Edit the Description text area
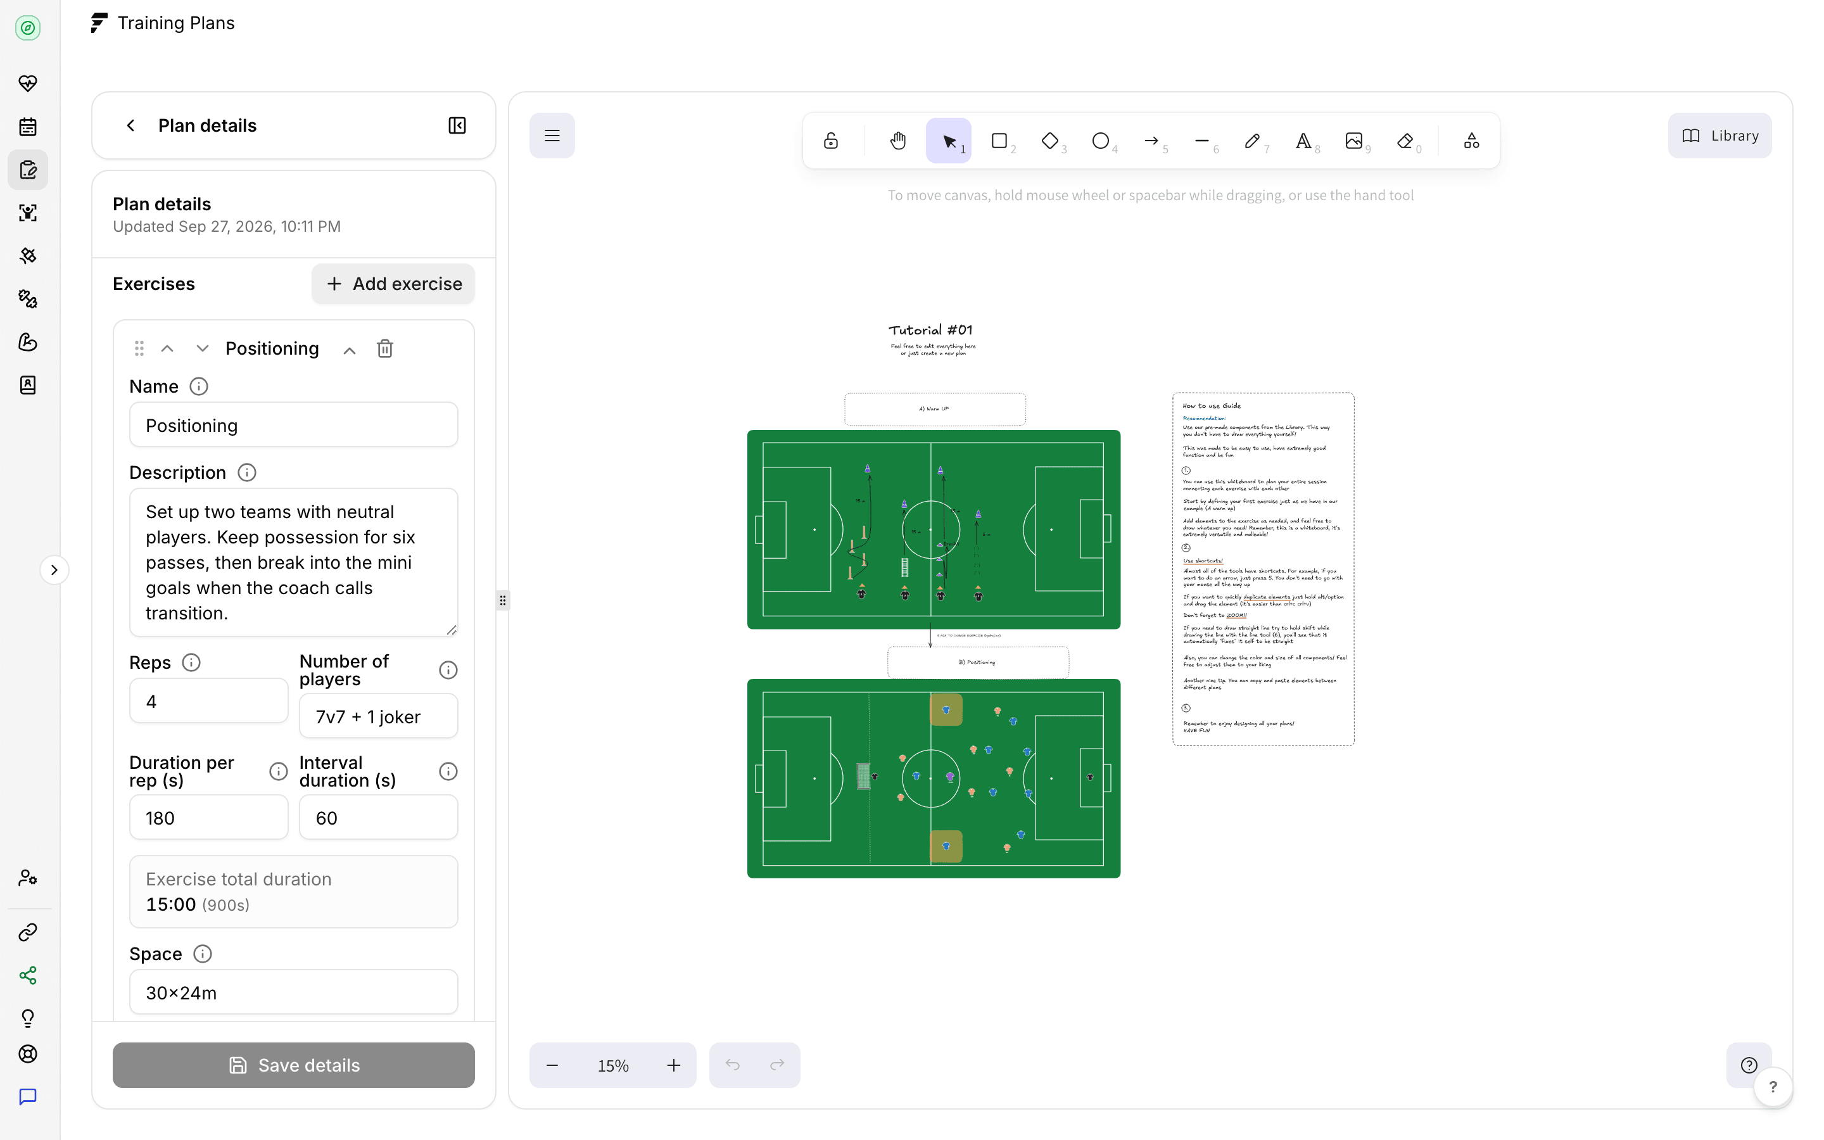Image resolution: width=1824 pixels, height=1140 pixels. coord(293,562)
